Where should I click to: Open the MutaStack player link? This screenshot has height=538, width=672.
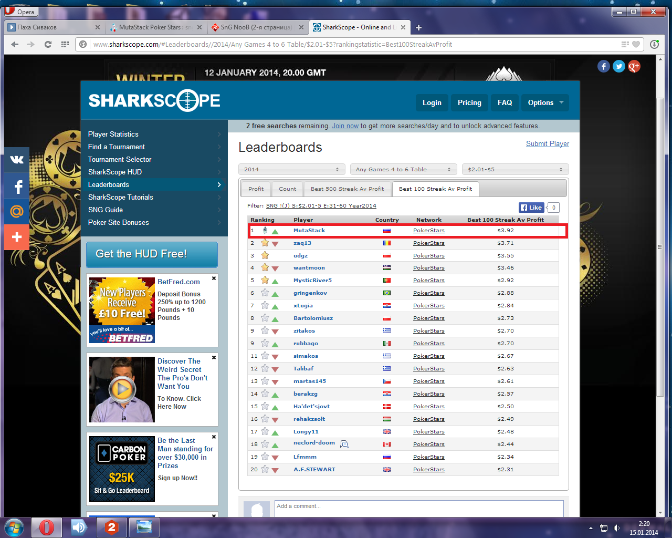309,230
